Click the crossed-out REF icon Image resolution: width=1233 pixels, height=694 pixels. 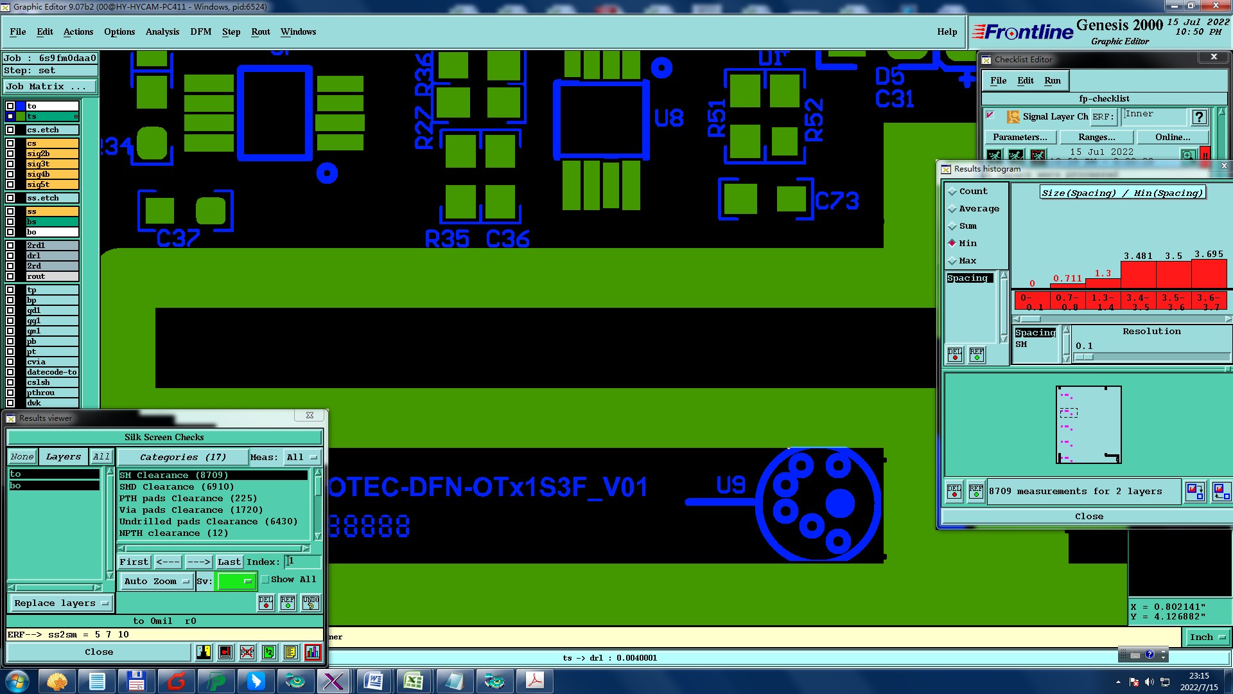(247, 652)
